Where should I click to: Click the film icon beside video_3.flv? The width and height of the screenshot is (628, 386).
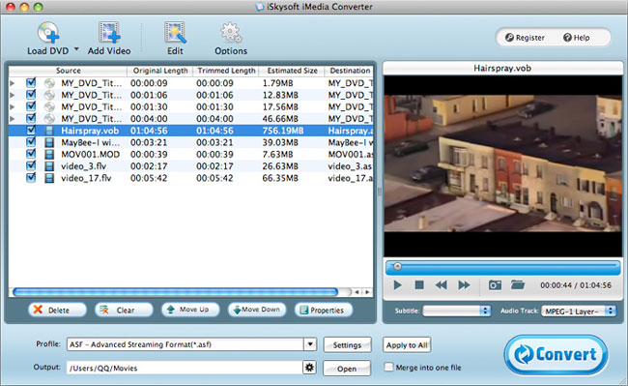click(49, 166)
